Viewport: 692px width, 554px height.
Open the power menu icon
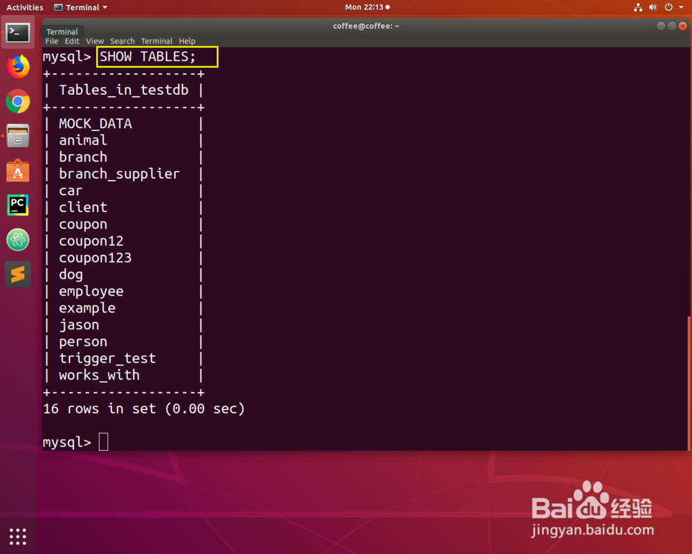point(668,7)
